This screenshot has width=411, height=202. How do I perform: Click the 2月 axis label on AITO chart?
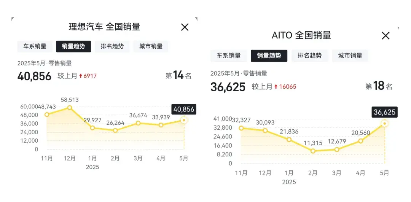(313, 173)
